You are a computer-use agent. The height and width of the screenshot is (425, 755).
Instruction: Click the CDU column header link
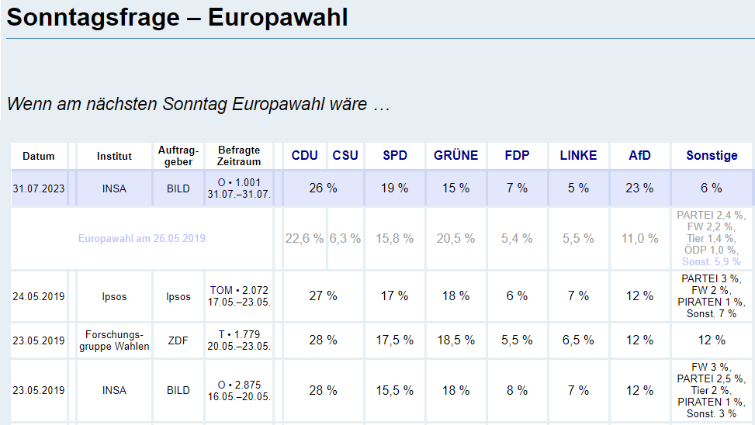click(x=304, y=155)
